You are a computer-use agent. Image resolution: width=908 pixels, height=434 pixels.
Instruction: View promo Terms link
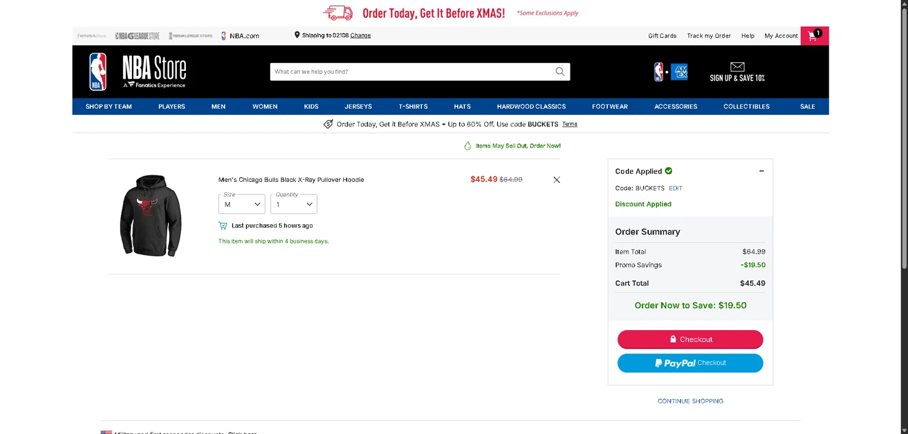coord(570,124)
